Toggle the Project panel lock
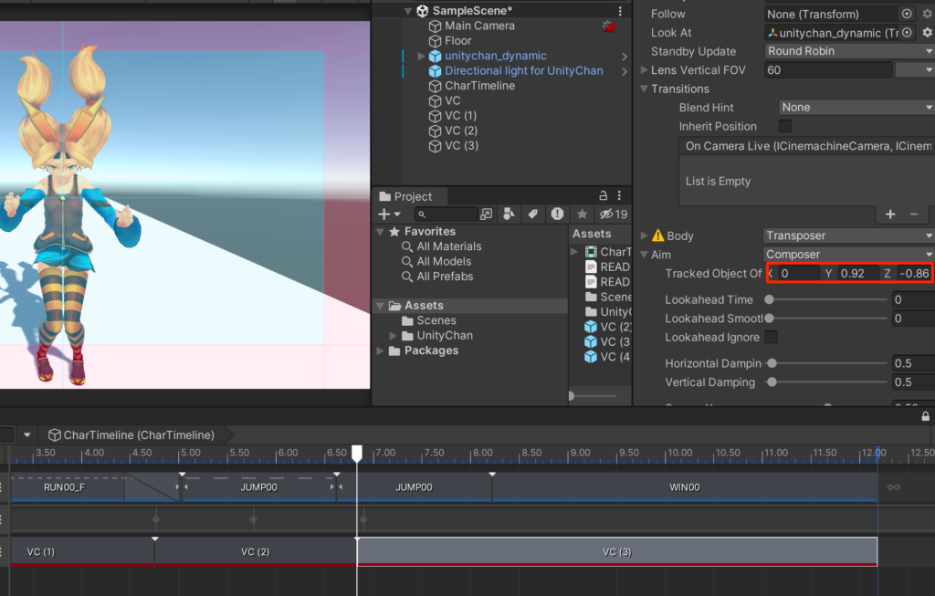 coord(603,195)
